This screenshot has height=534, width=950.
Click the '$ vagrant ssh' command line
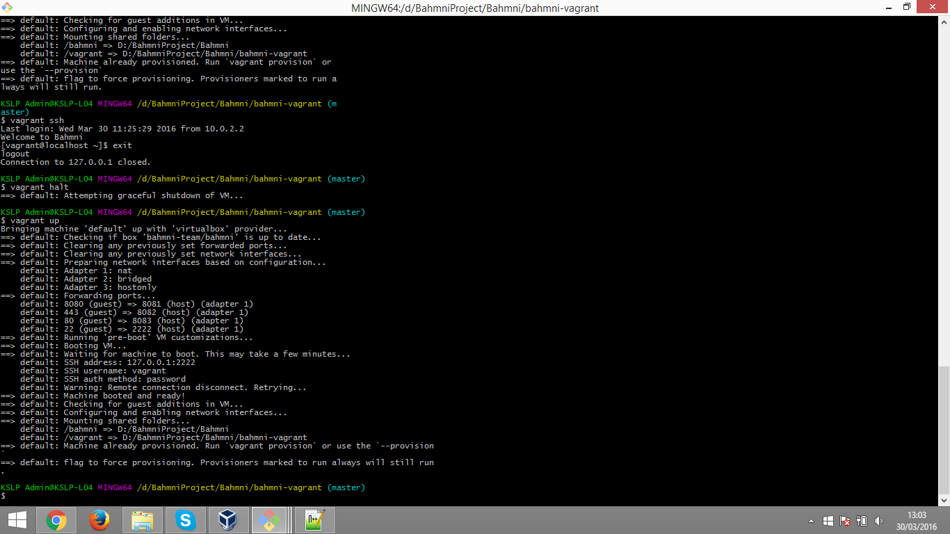(32, 120)
